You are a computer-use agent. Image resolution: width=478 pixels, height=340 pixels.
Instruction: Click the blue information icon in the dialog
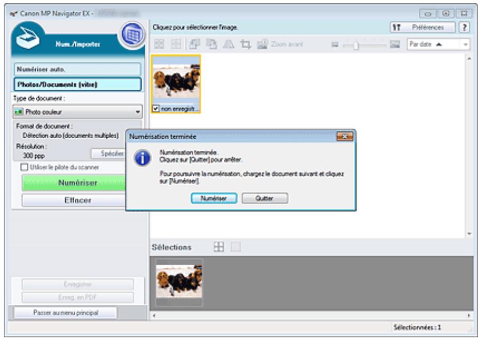(x=143, y=158)
